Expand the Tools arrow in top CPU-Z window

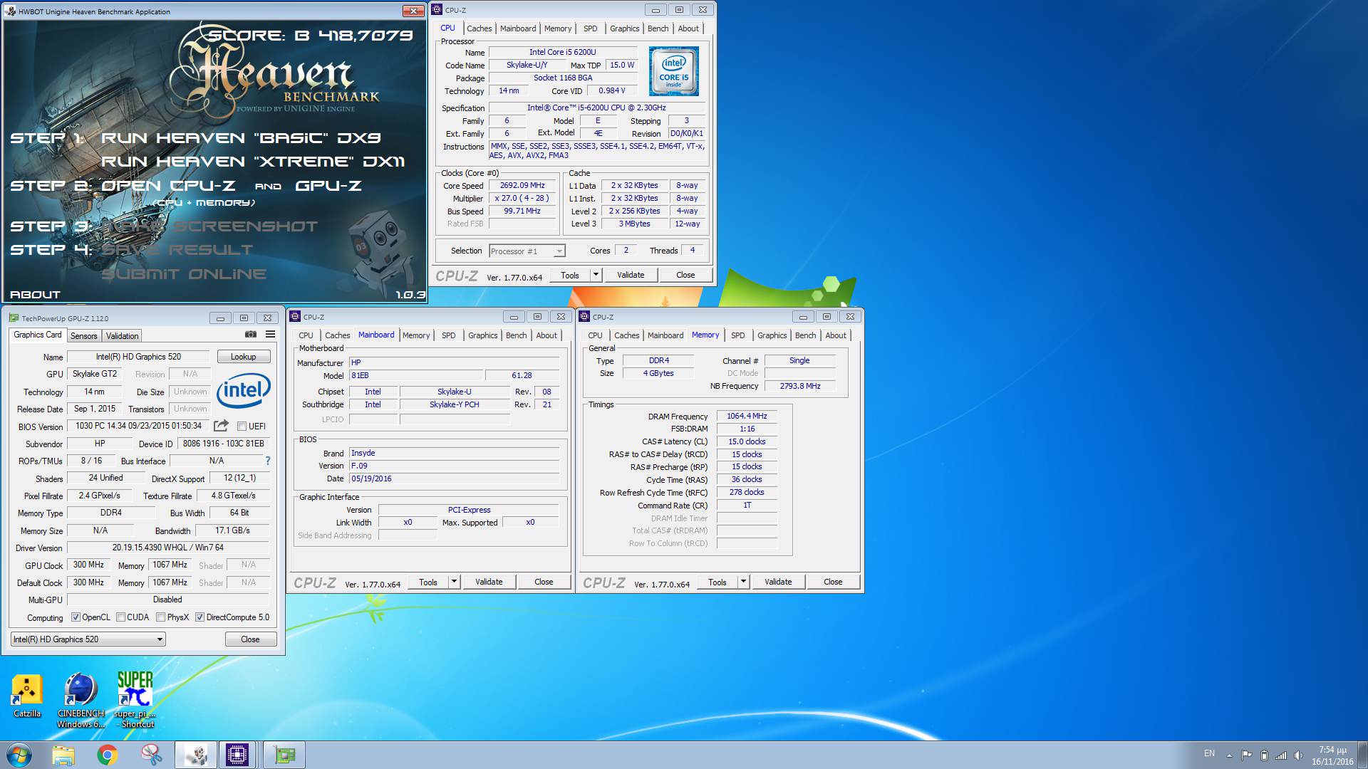coord(596,276)
